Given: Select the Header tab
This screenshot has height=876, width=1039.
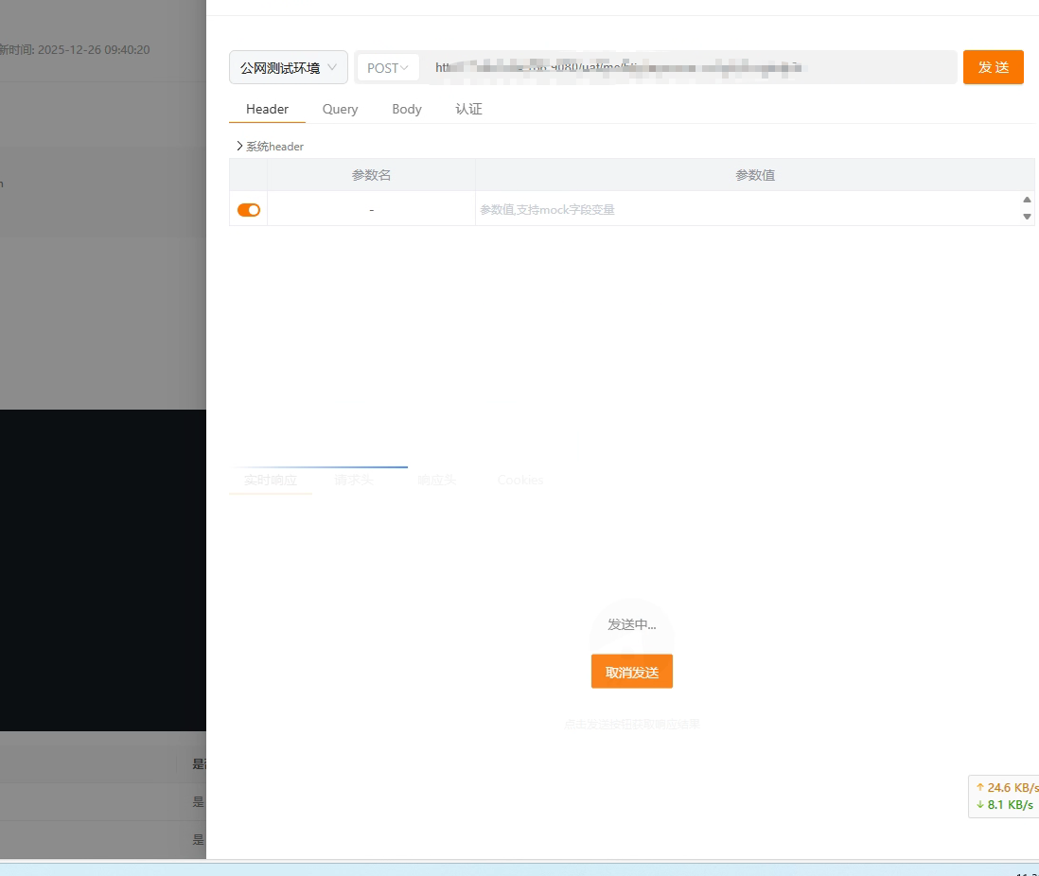Looking at the screenshot, I should pos(267,109).
